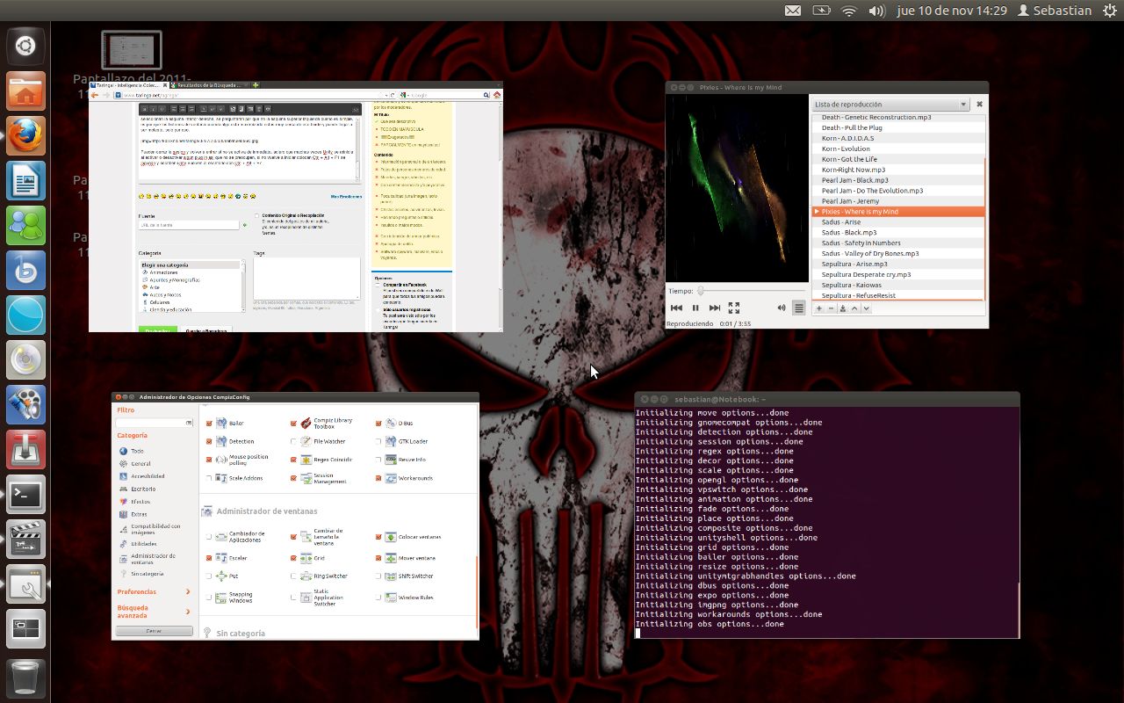Image resolution: width=1124 pixels, height=703 pixels.
Task: Launch Firefox from the launcher
Action: (x=25, y=136)
